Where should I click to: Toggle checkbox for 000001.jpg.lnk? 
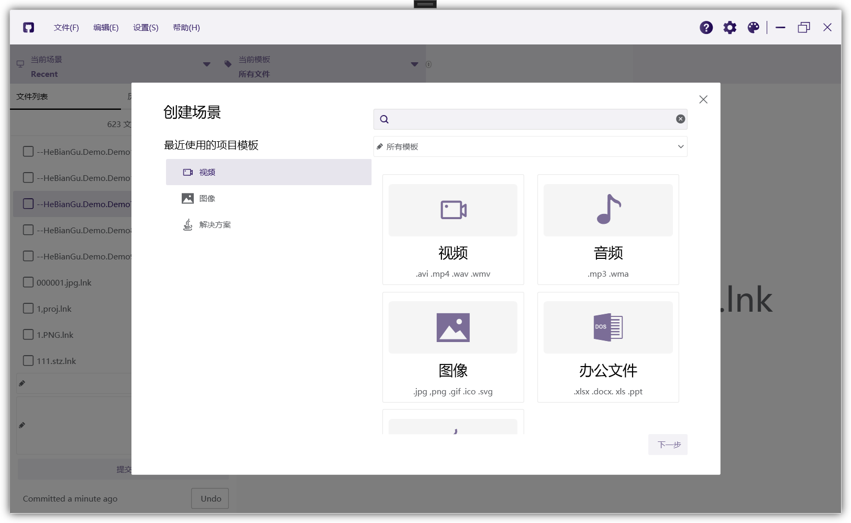(28, 282)
